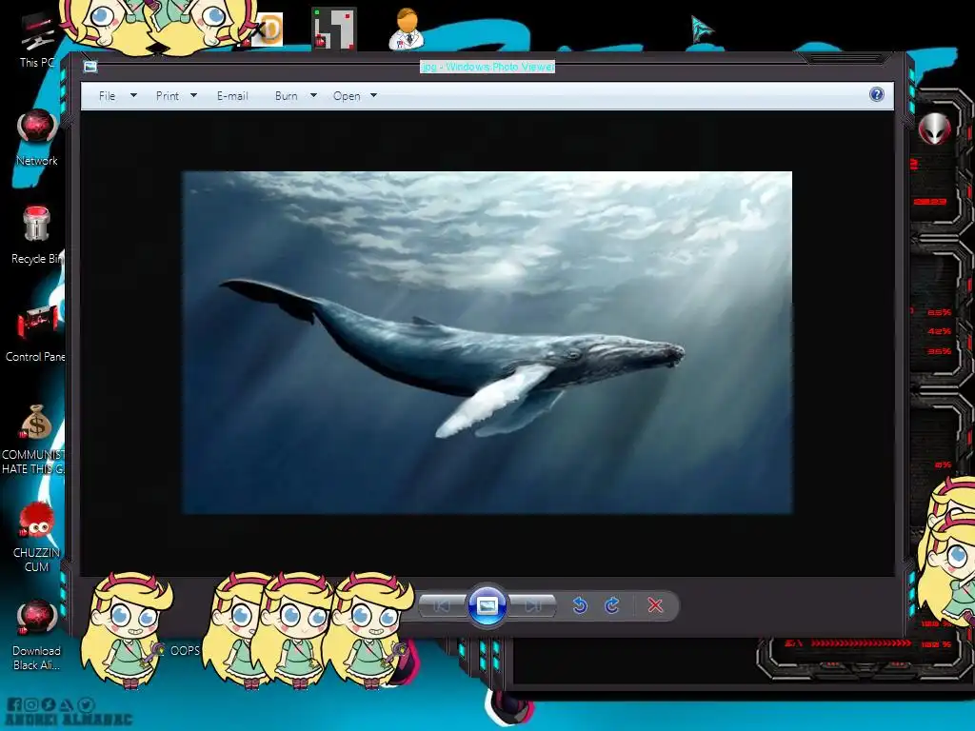The width and height of the screenshot is (975, 731).
Task: Select the Control Panel desktop icon
Action: pyautogui.click(x=35, y=334)
